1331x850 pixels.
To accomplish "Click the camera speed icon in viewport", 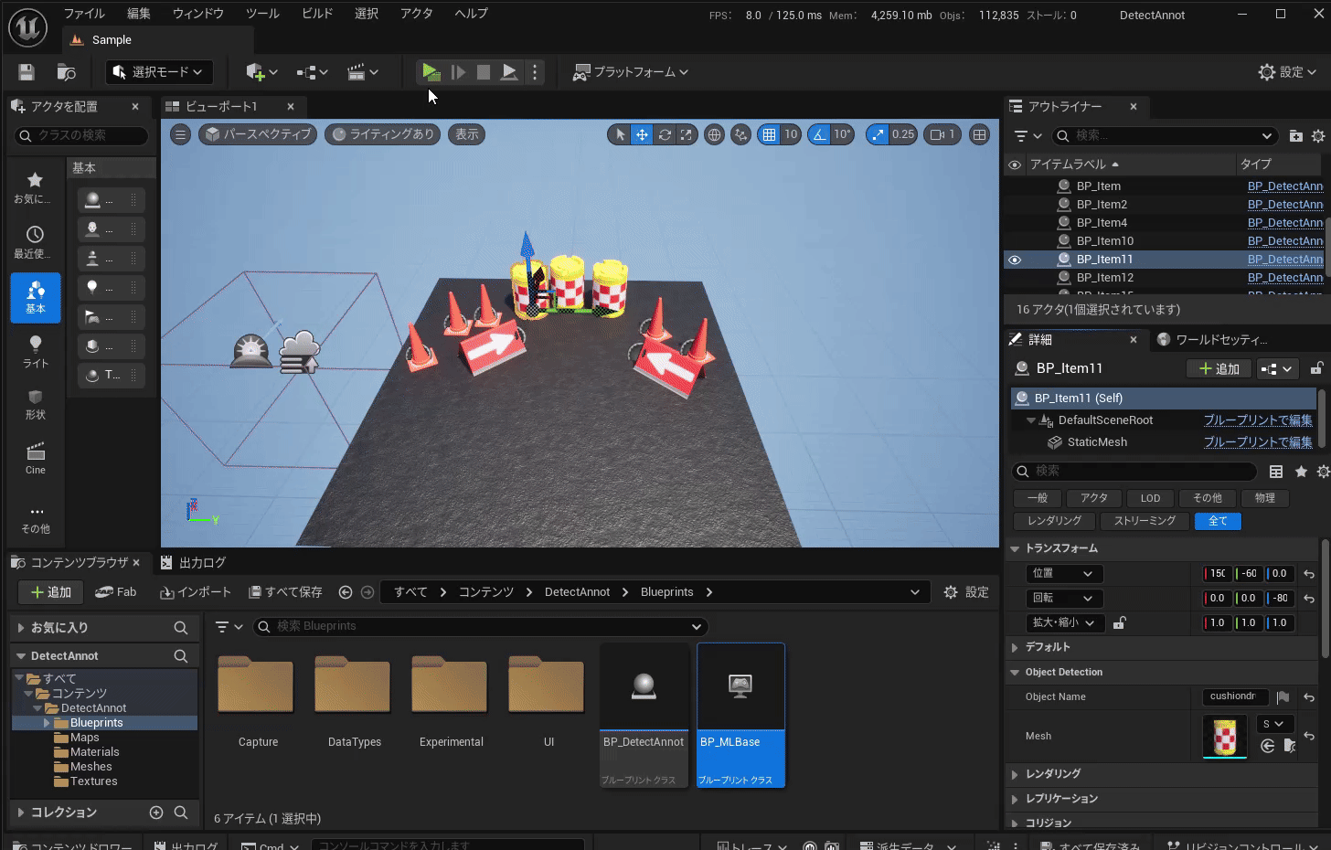I will click(937, 134).
